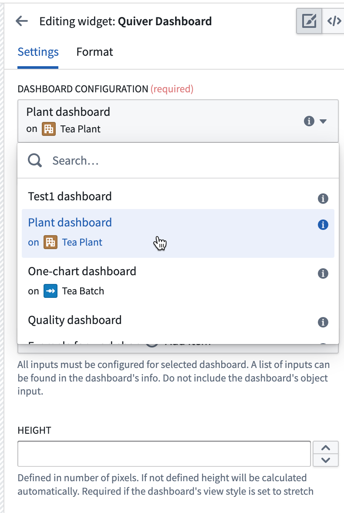Switch to the Format tab
Screen dimensions: 344x513
click(x=94, y=52)
